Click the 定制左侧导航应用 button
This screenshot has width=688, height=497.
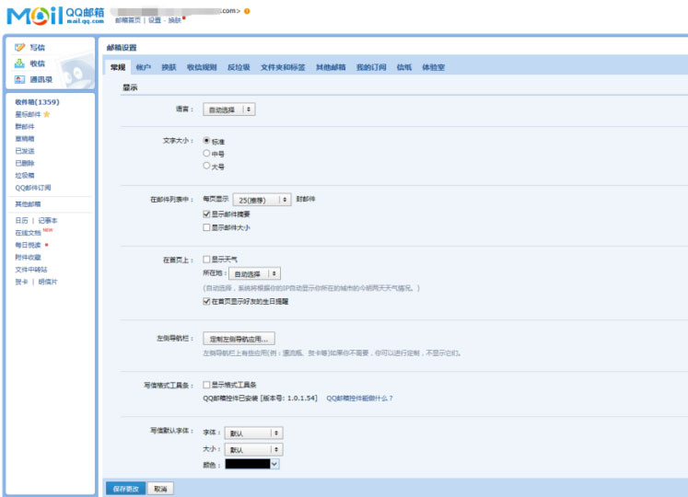[x=239, y=339]
